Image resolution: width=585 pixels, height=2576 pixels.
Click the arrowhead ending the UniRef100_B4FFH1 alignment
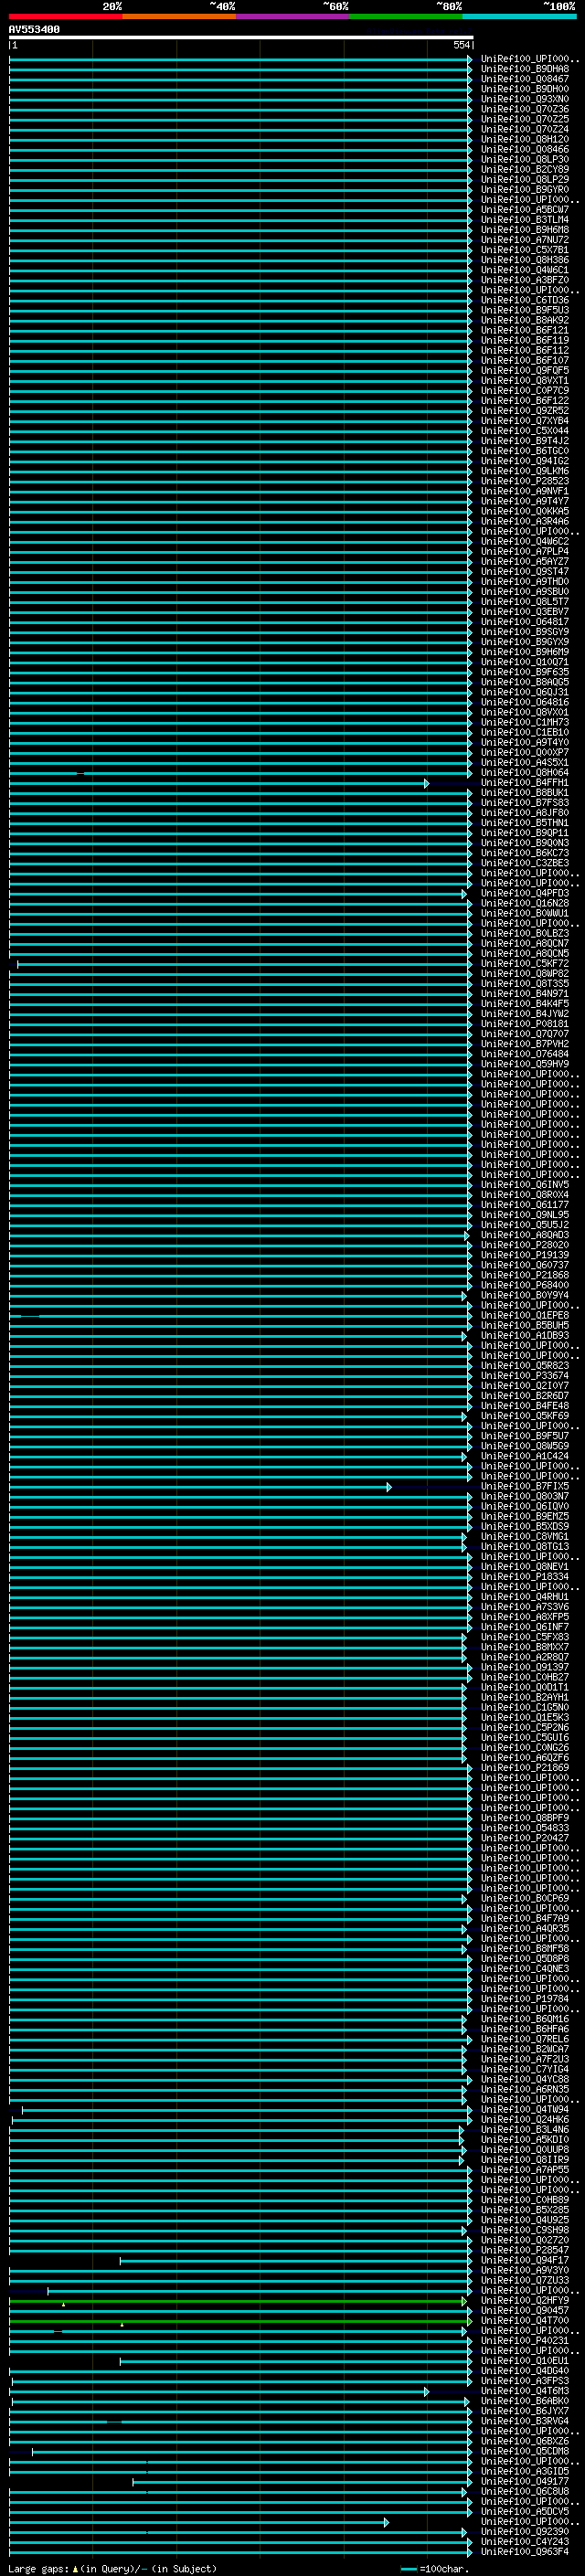[x=426, y=783]
